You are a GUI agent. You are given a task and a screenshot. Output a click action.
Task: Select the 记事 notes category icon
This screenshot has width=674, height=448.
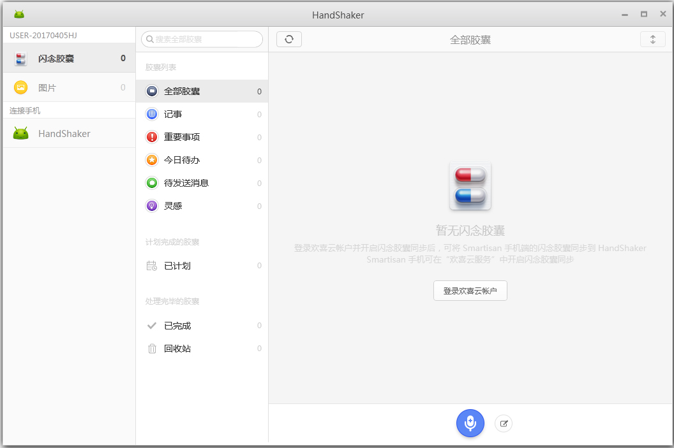coord(151,114)
